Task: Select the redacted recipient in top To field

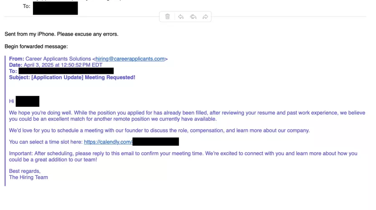Action: 56,8
